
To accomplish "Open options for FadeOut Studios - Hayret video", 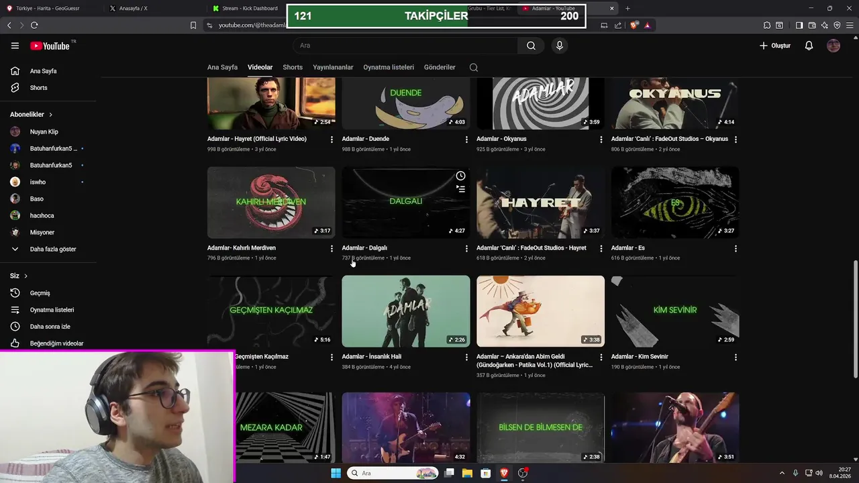I will click(x=601, y=248).
